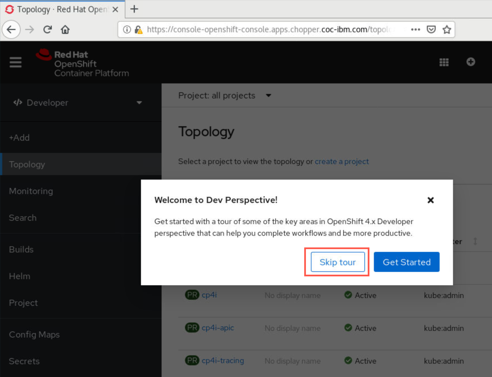Reload the page with the refresh icon
Viewport: 492px width, 377px height.
[48, 29]
